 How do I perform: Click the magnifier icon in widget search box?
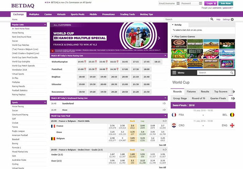click(x=232, y=73)
